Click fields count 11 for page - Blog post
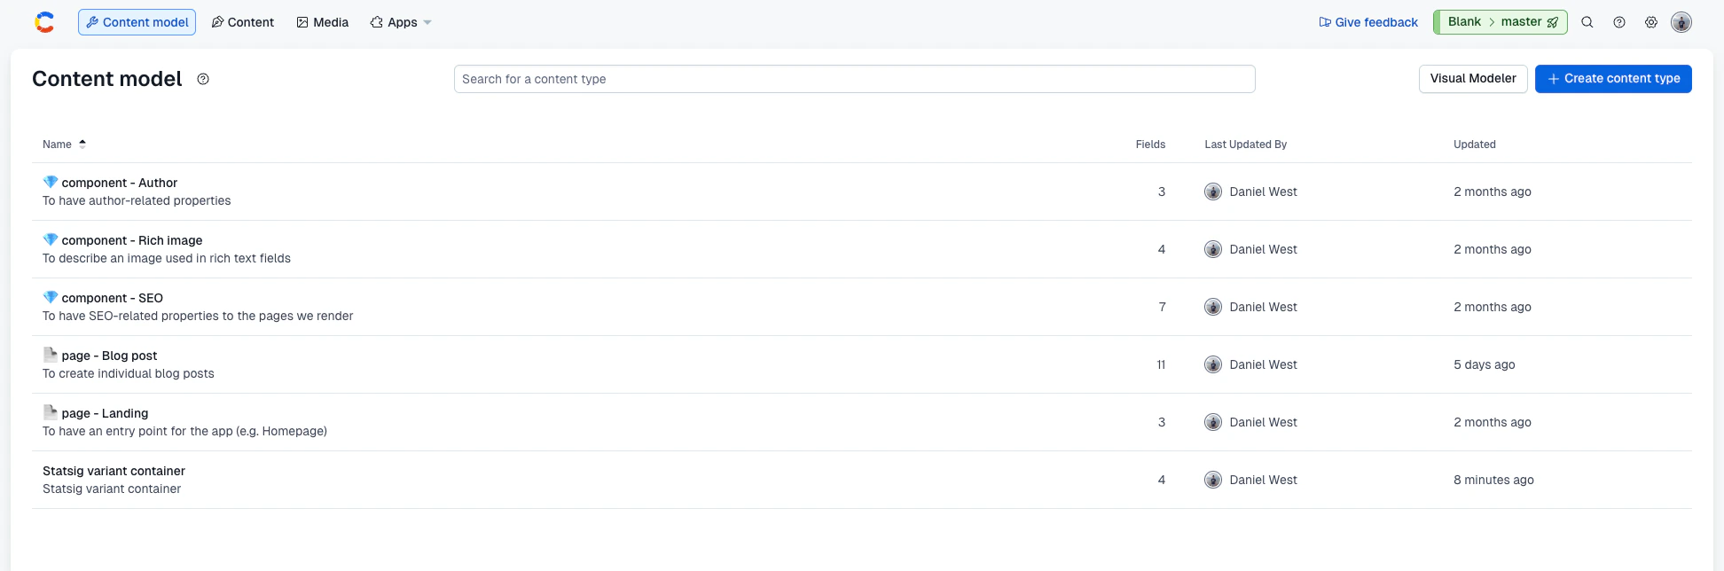The height and width of the screenshot is (571, 1724). click(x=1161, y=364)
